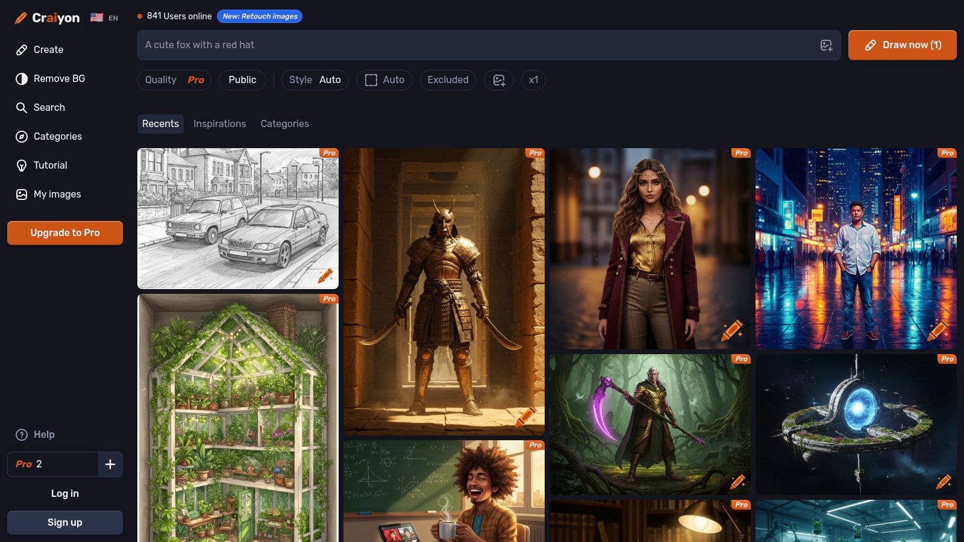Click the pencil icon on the car sketch
Viewport: 964px width, 542px height.
point(325,276)
